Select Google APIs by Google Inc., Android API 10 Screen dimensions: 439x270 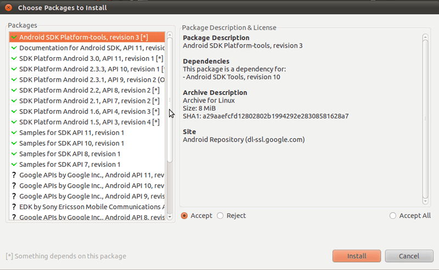click(87, 185)
